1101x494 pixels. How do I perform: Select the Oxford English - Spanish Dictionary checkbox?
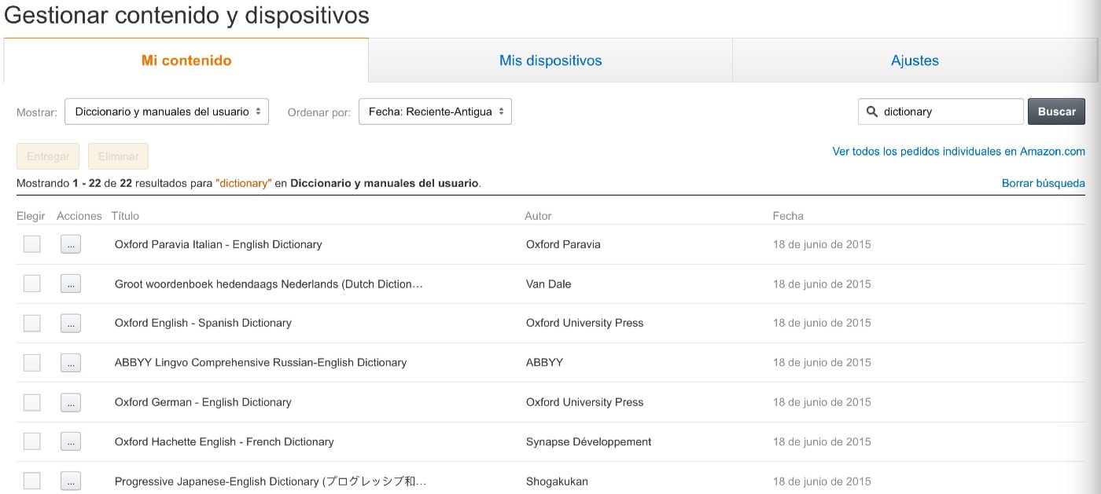32,323
